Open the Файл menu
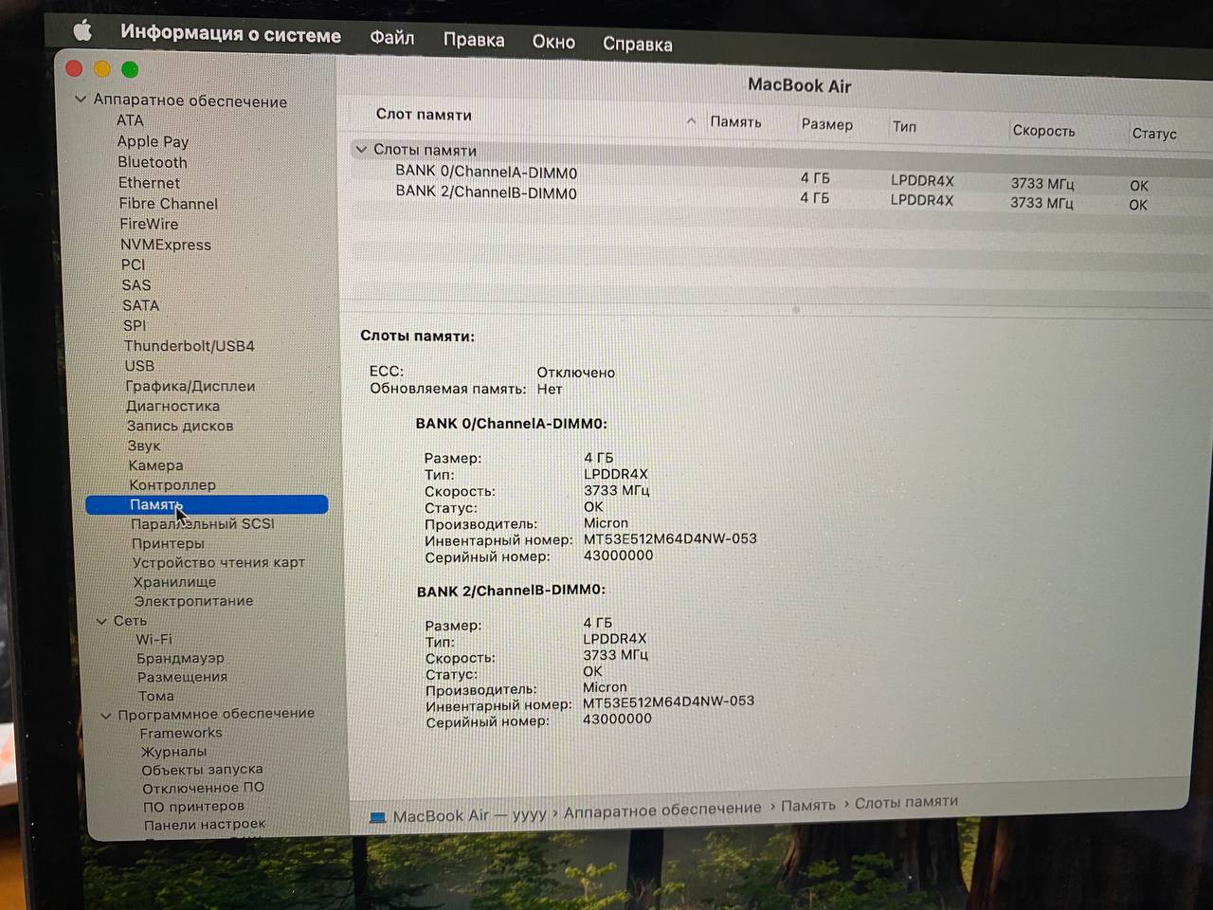1213x910 pixels. (x=391, y=38)
